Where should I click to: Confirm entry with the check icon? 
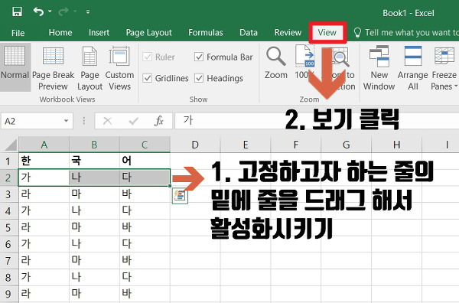[133, 121]
